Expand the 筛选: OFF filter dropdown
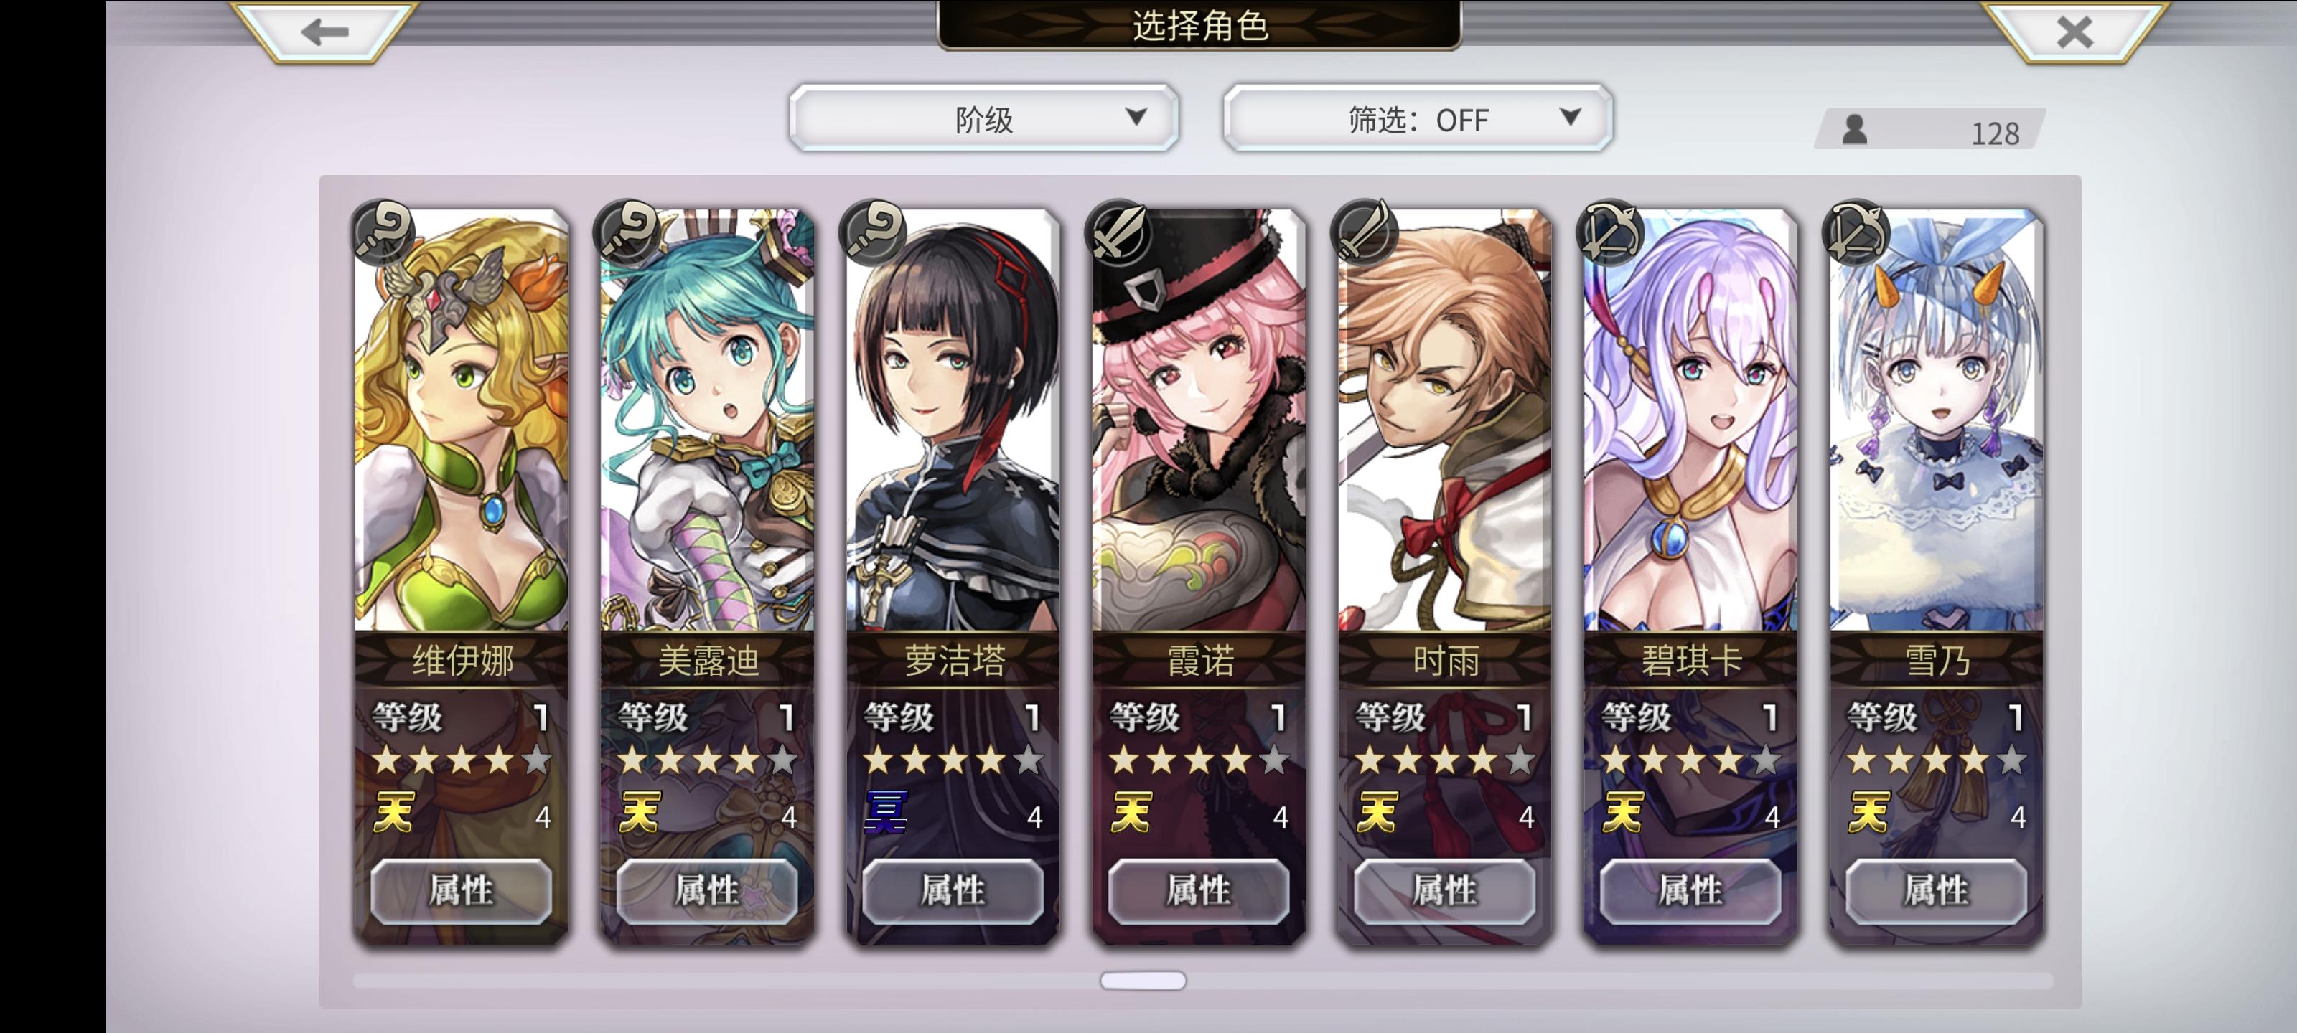 pyautogui.click(x=1418, y=118)
